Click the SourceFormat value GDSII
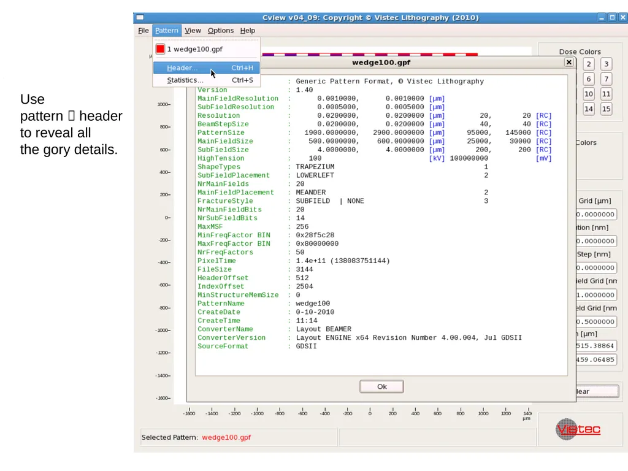628x471 pixels. pos(307,347)
